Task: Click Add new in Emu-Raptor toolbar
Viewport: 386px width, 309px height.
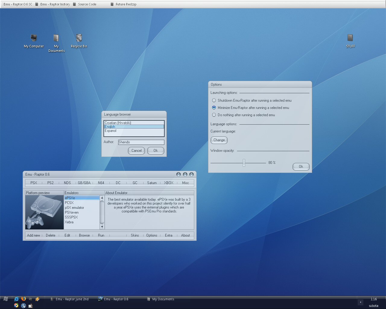Action: [x=33, y=235]
